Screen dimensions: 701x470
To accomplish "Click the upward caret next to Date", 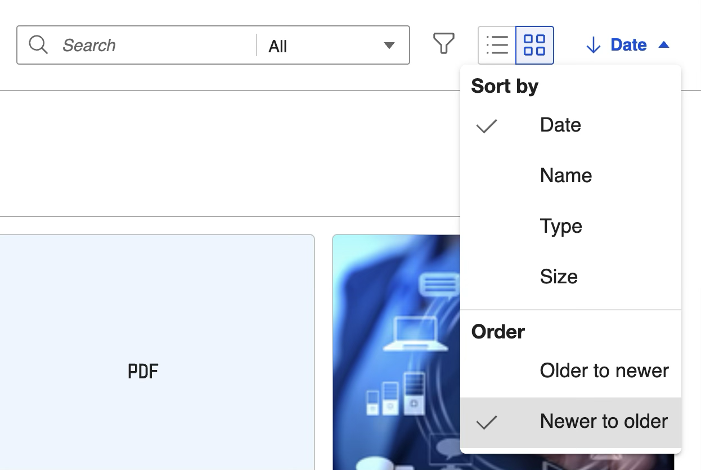I will tap(664, 44).
